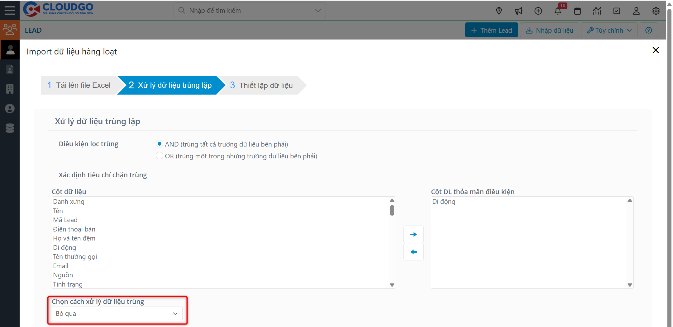This screenshot has height=327, width=673.
Task: Open the calendar icon in the top bar
Action: [x=578, y=11]
